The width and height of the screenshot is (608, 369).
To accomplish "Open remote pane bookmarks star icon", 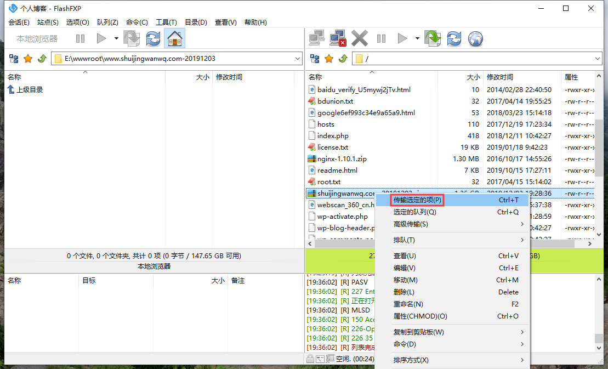I will (329, 59).
